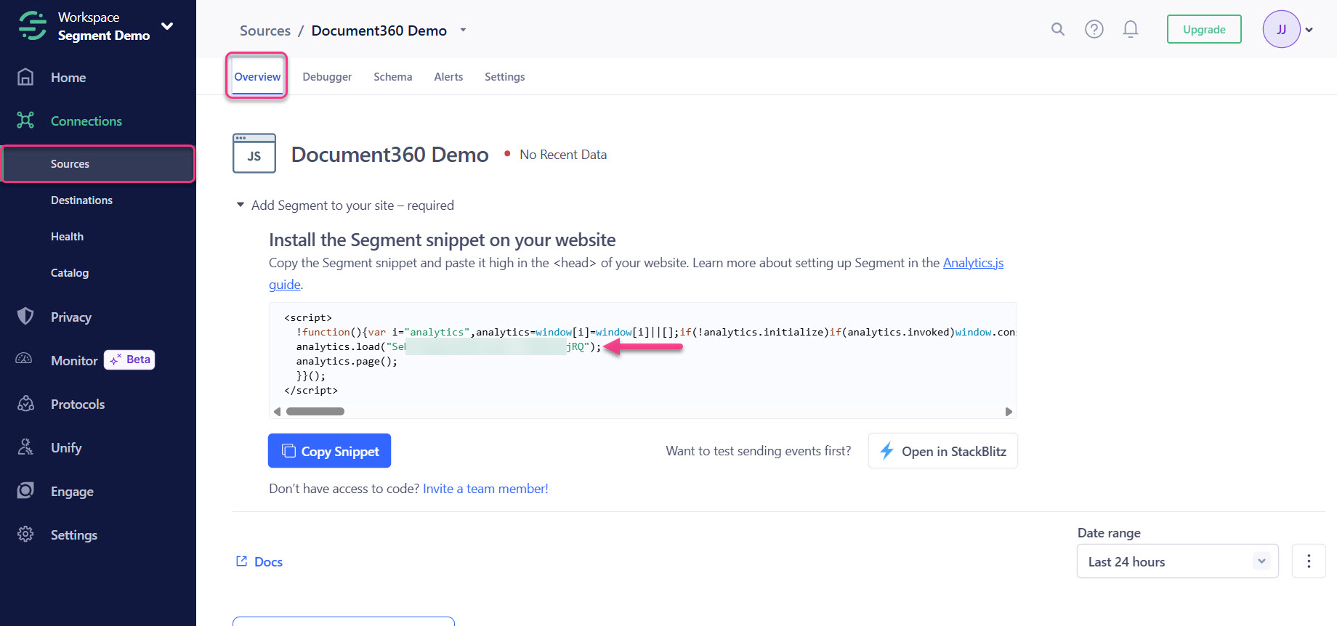Viewport: 1337px width, 626px height.
Task: Click Open in StackBlitz button
Action: click(x=943, y=451)
